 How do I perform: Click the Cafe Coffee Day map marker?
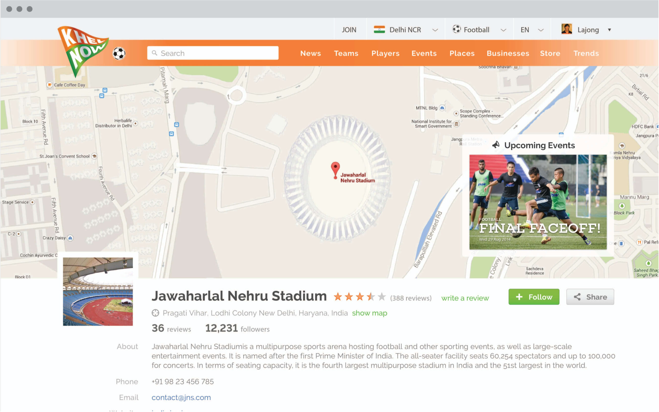click(x=49, y=85)
